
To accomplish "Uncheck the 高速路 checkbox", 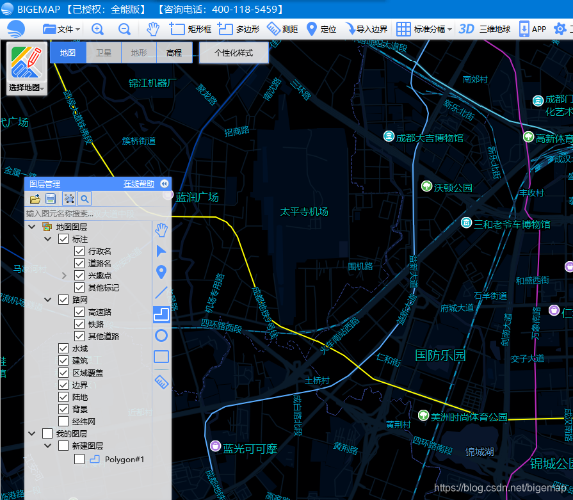I will (79, 312).
